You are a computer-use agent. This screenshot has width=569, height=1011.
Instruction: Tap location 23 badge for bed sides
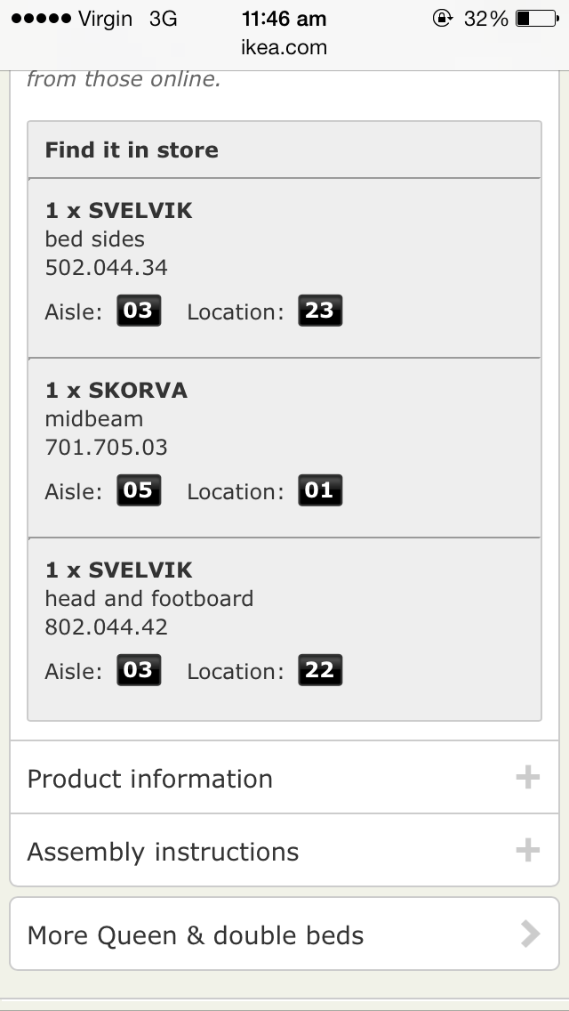click(x=319, y=311)
